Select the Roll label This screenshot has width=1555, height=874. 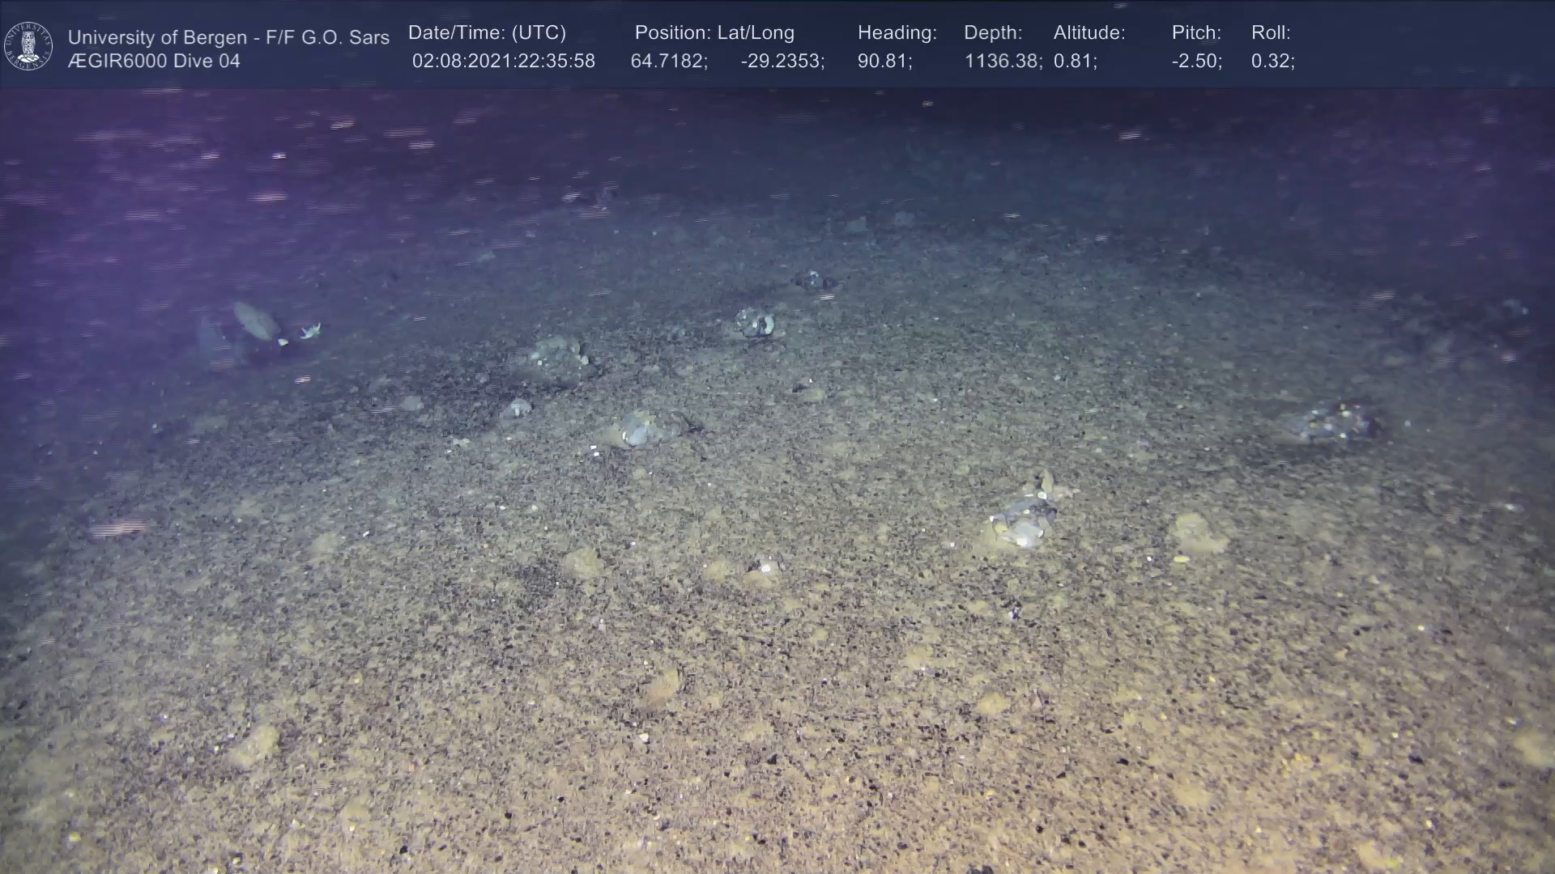(1270, 33)
